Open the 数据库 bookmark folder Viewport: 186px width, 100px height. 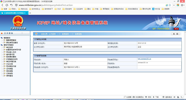click(166, 9)
